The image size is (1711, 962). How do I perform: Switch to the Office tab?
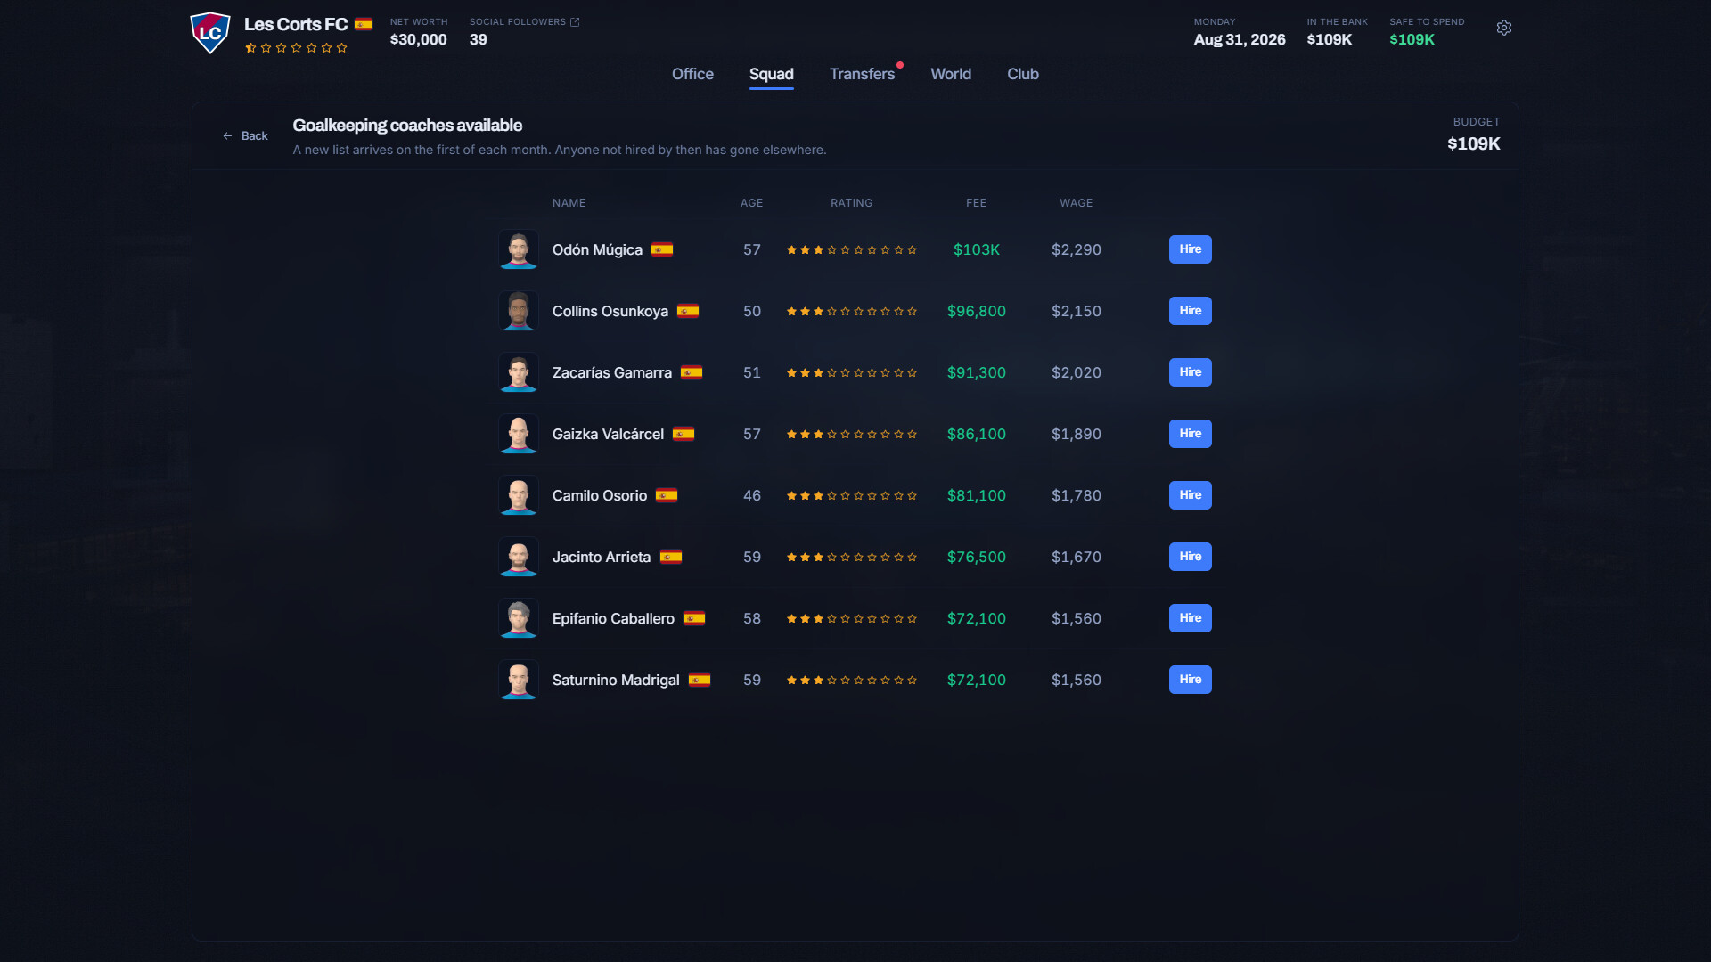click(x=692, y=74)
